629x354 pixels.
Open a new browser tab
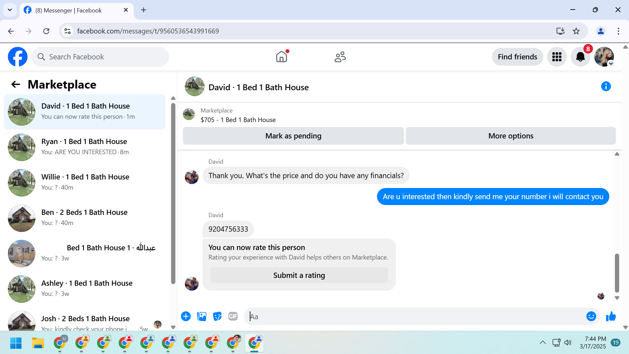[x=144, y=10]
